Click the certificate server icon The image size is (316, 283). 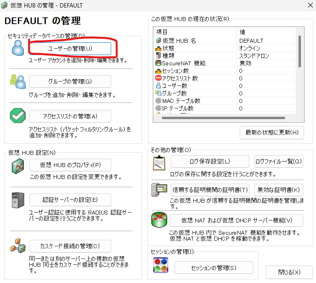[x=159, y=190]
